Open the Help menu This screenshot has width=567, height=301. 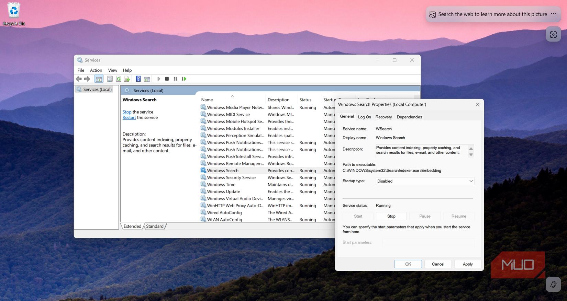[127, 70]
